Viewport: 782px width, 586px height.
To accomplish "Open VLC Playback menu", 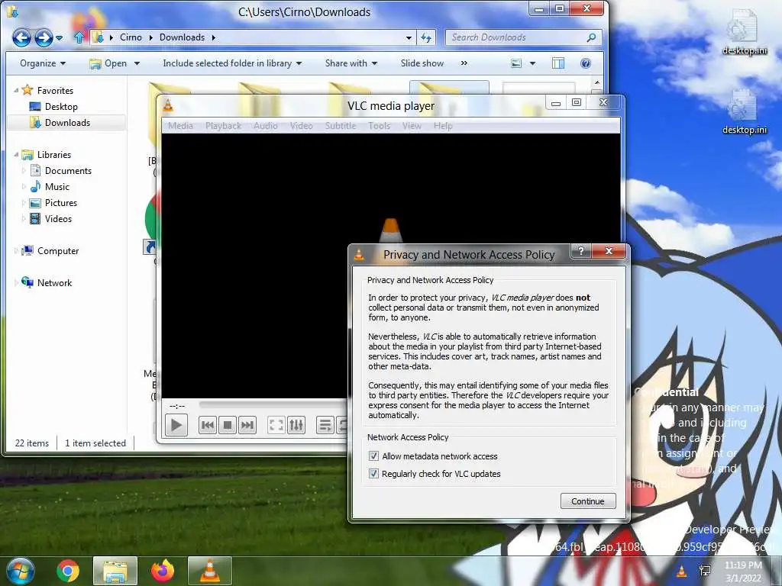I will [224, 126].
